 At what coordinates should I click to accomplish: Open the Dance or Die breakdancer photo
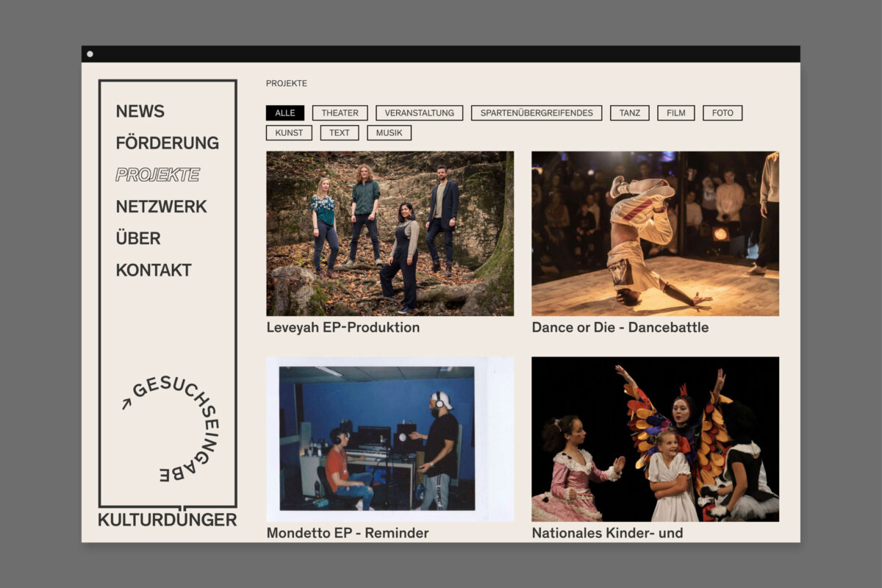pos(655,234)
